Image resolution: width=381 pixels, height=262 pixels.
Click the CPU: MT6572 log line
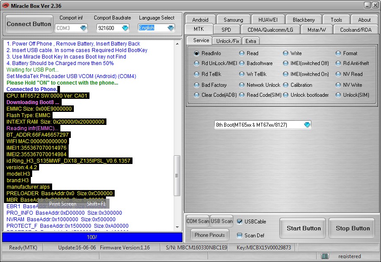47,96
